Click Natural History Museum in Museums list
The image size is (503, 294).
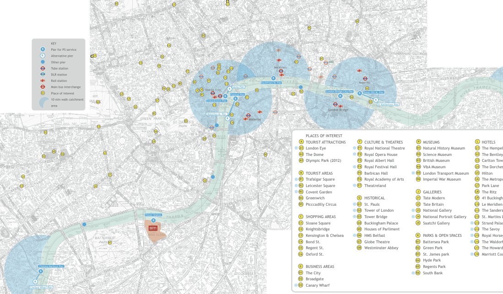444,148
